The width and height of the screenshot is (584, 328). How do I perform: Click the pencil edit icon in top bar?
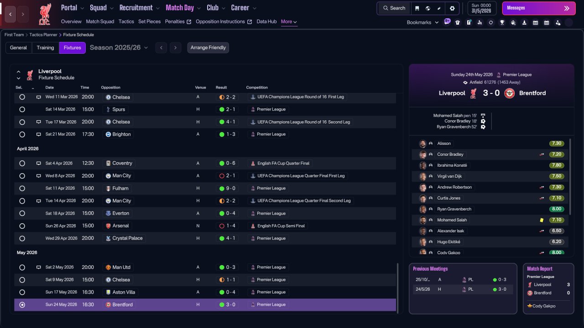pyautogui.click(x=439, y=8)
